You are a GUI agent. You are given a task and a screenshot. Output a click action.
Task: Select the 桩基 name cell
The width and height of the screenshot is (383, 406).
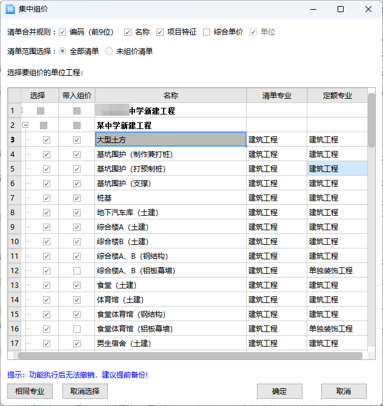170,198
